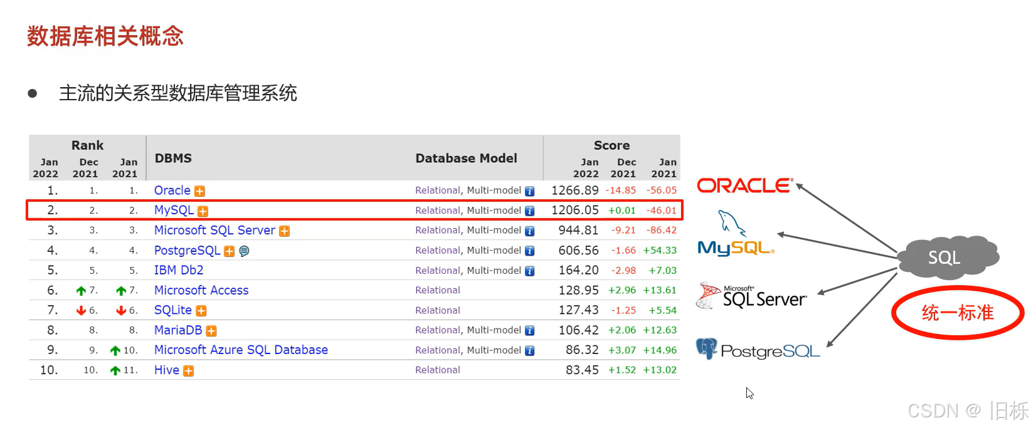Click the info icon in the MariaDB row
The width and height of the screenshot is (1031, 428).
pyautogui.click(x=530, y=331)
